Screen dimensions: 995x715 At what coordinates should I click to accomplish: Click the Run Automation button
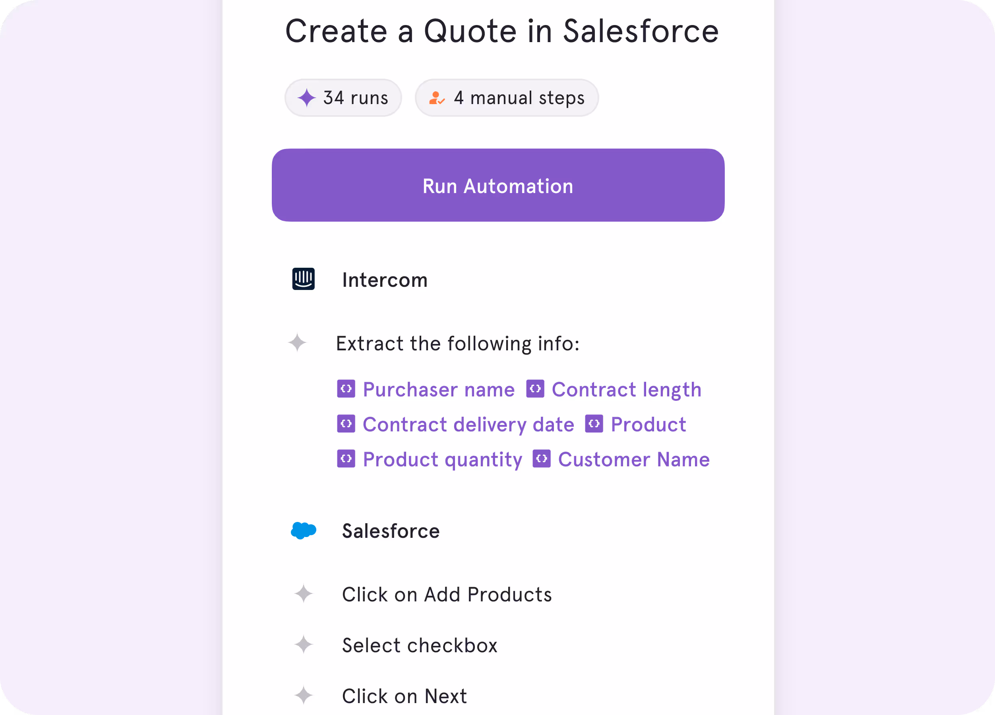click(x=498, y=185)
